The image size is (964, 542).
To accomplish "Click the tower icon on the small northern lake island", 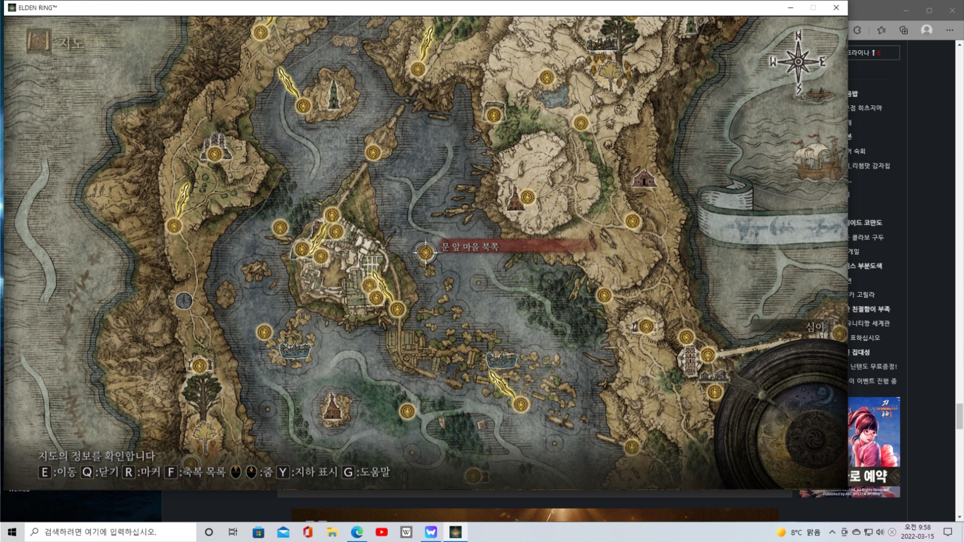I will (333, 94).
